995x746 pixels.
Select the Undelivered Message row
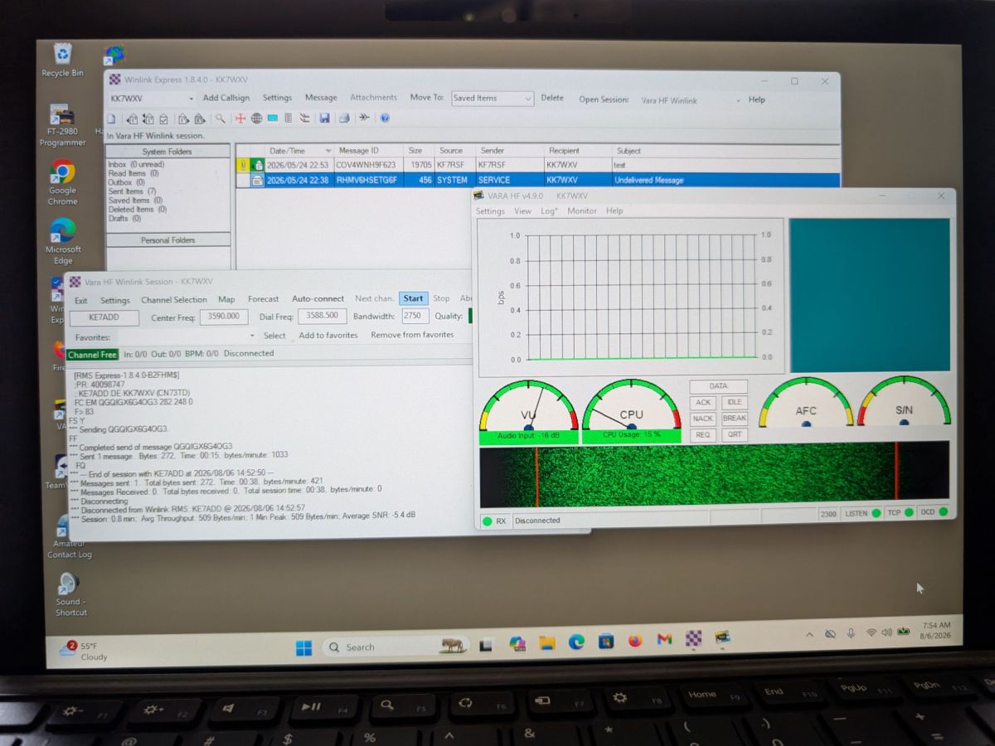538,180
